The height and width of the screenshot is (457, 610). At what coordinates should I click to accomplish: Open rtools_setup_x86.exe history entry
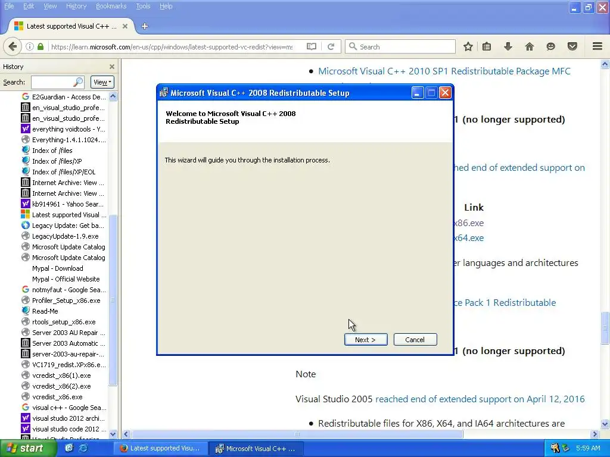59,322
